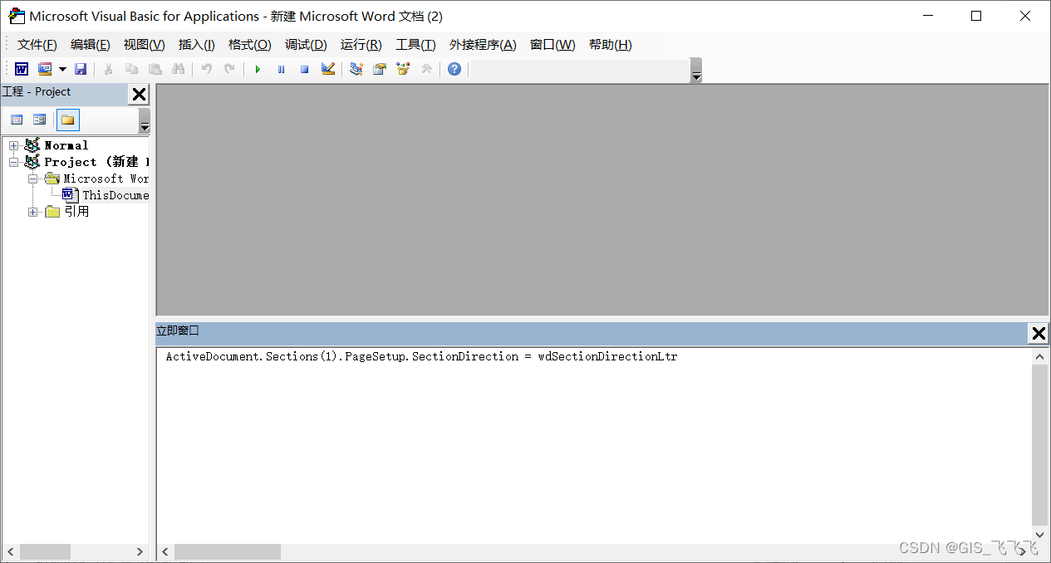The height and width of the screenshot is (563, 1051).
Task: Open the insert object dropdown arrow
Action: tap(62, 69)
